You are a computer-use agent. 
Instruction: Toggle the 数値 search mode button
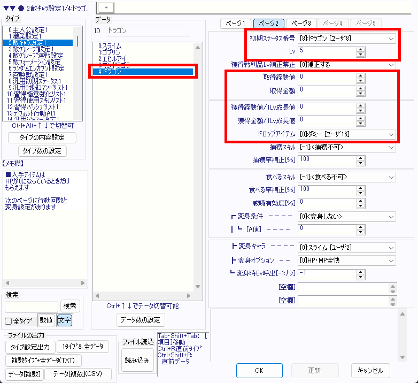(47, 320)
